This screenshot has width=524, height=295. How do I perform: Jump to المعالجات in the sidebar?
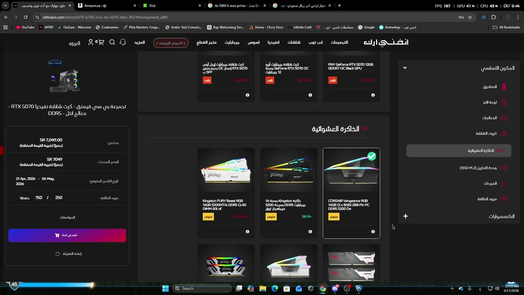[489, 118]
